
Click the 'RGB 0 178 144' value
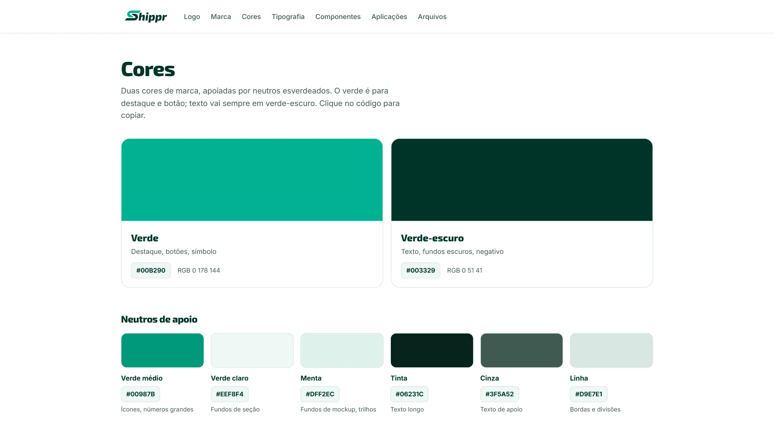(199, 270)
